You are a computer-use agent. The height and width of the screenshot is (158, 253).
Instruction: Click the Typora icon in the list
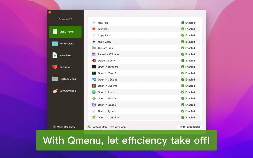[x=93, y=111]
